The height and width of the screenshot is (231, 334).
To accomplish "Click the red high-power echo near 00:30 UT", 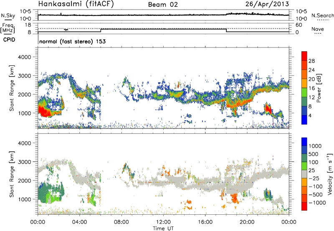I will (x=44, y=111).
